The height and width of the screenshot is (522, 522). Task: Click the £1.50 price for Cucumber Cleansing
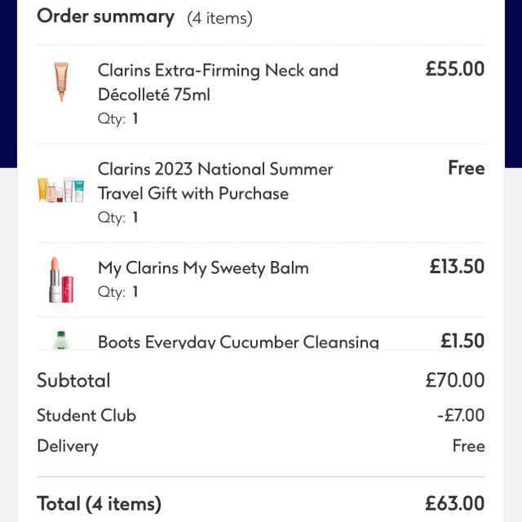[x=462, y=341]
